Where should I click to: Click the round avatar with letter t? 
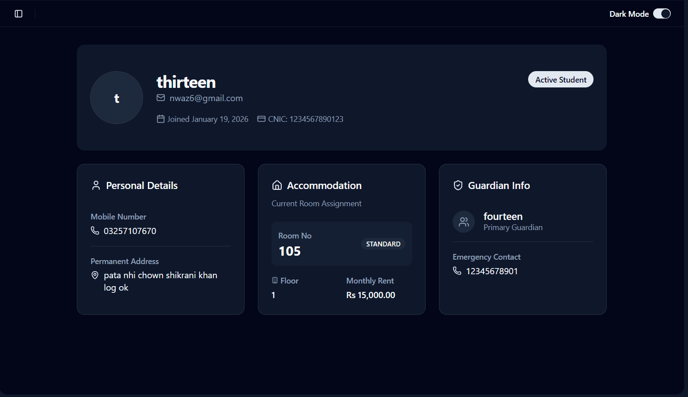pyautogui.click(x=117, y=98)
